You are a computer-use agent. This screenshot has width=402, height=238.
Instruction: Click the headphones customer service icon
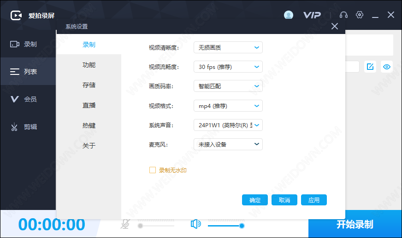pyautogui.click(x=343, y=15)
